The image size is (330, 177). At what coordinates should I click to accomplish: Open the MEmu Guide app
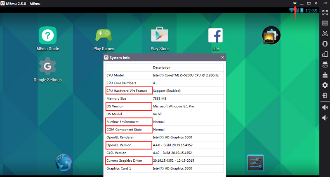pyautogui.click(x=48, y=36)
